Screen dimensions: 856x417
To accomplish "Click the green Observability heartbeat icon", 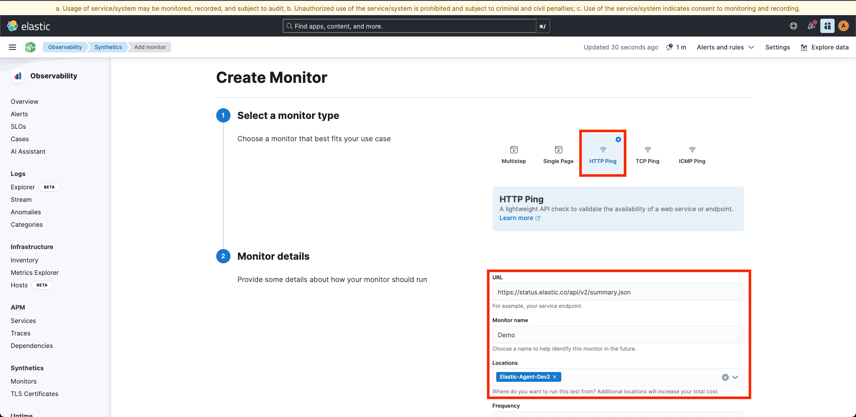I will [x=30, y=47].
